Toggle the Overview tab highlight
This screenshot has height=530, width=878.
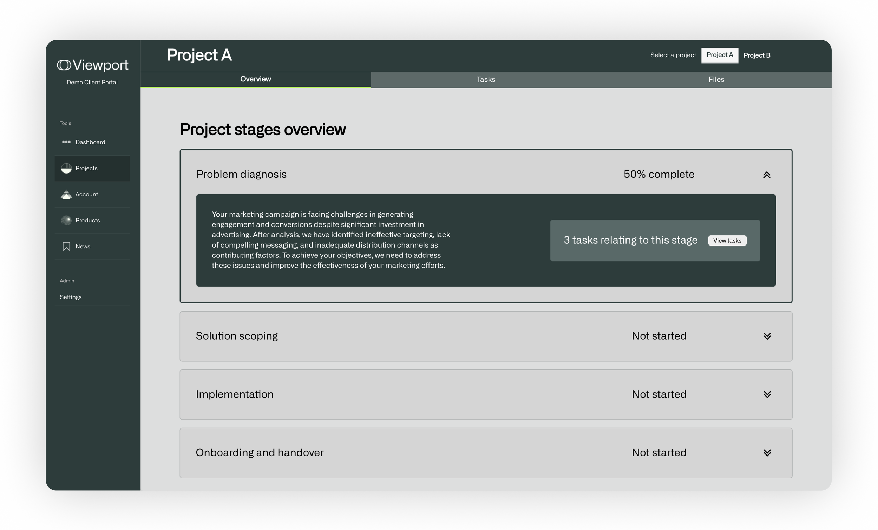(x=255, y=79)
